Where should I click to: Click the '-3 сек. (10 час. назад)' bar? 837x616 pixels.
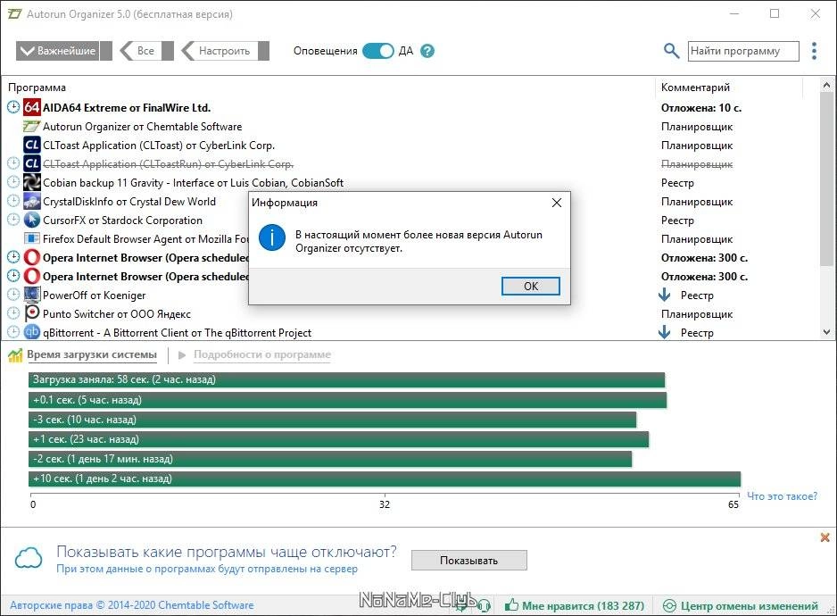(x=332, y=420)
